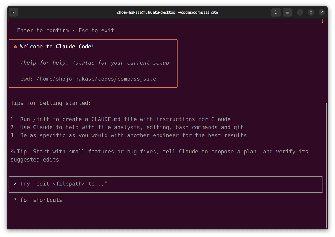Image resolution: width=335 pixels, height=237 pixels.
Task: Click the prompt arrow inside the input box
Action: tap(15, 184)
